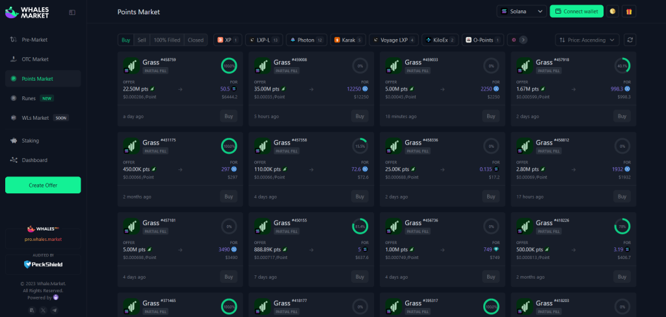The image size is (666, 317).
Task: Click the 78% fill progress ring
Action: [x=622, y=227]
